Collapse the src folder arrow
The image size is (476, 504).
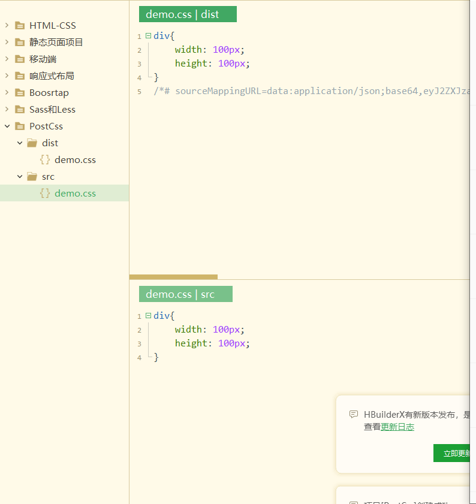(20, 176)
